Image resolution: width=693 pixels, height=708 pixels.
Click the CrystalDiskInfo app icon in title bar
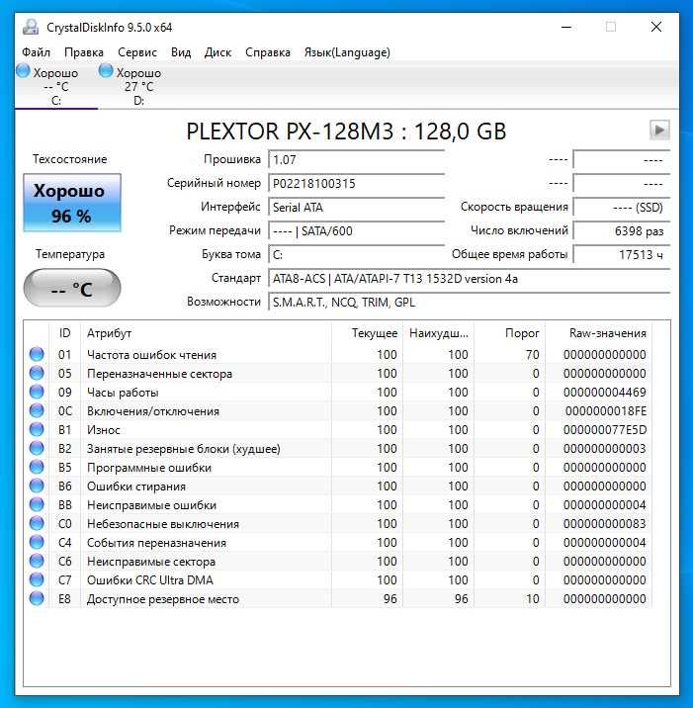coord(31,27)
